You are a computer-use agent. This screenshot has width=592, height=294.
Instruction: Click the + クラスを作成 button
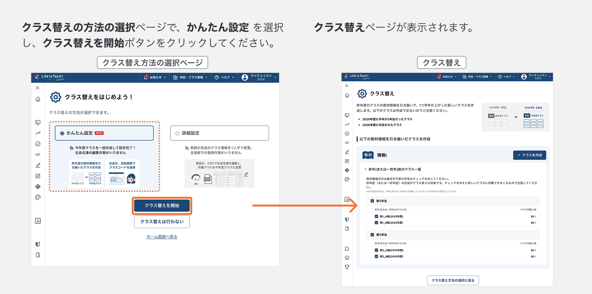pyautogui.click(x=530, y=155)
